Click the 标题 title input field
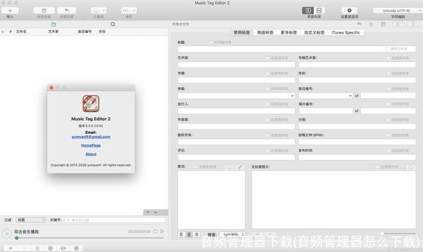This screenshot has width=423, height=252. coord(297,49)
